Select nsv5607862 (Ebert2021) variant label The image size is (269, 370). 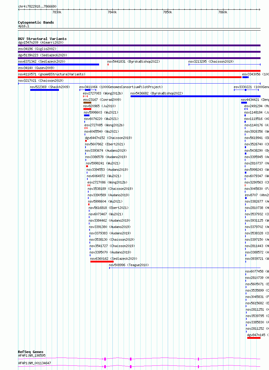pyautogui.click(x=105, y=144)
